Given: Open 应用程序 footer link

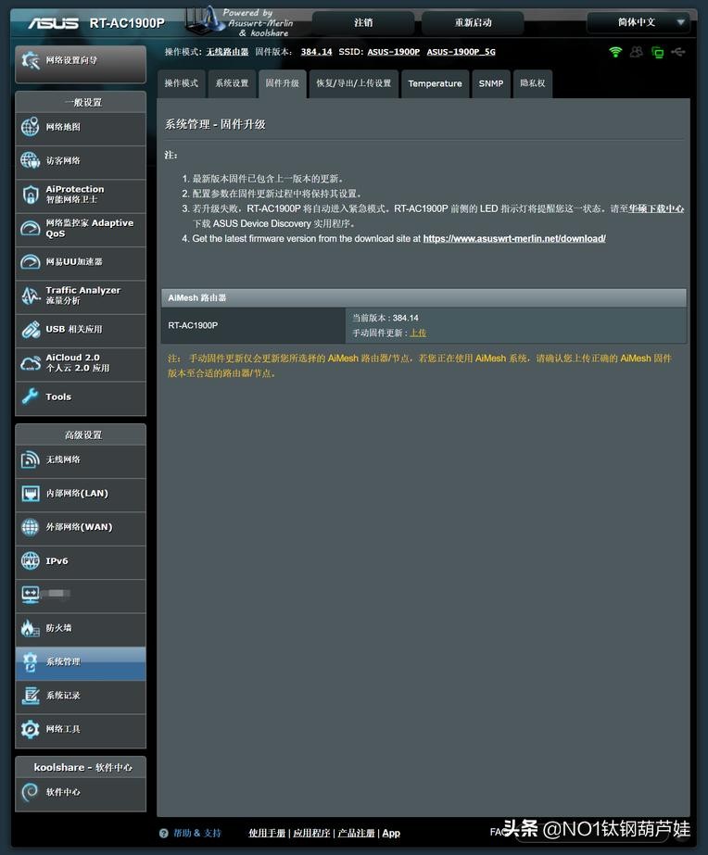Looking at the screenshot, I should tap(311, 833).
